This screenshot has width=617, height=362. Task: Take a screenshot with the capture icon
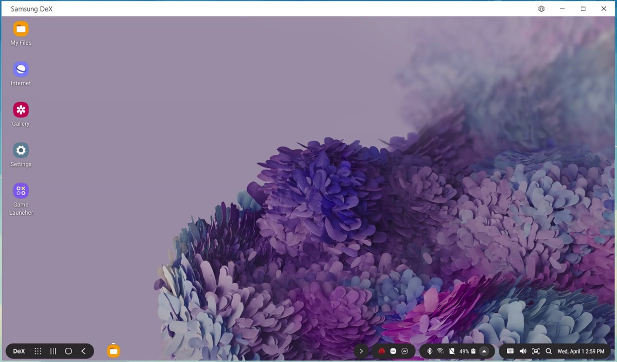coord(536,351)
